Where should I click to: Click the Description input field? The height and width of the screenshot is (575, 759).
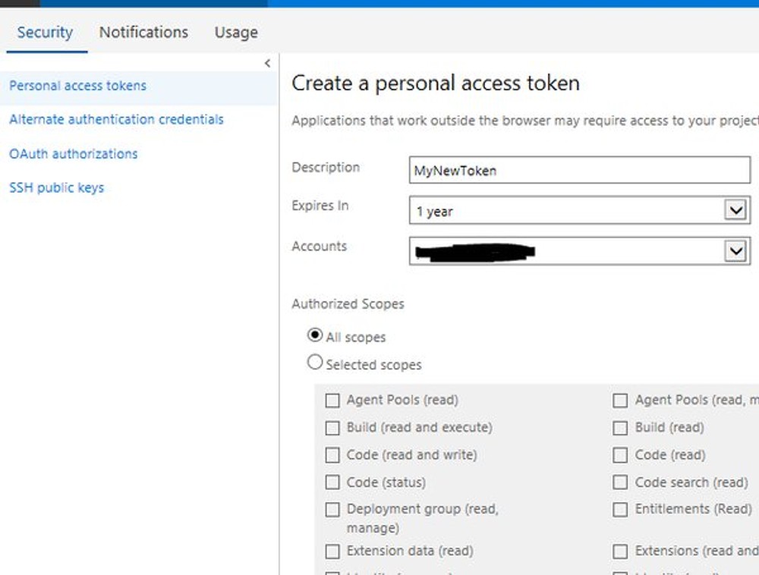pyautogui.click(x=579, y=170)
